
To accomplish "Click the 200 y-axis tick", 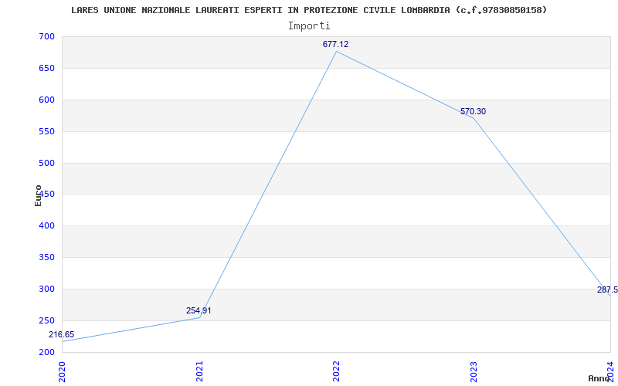I will (46, 352).
